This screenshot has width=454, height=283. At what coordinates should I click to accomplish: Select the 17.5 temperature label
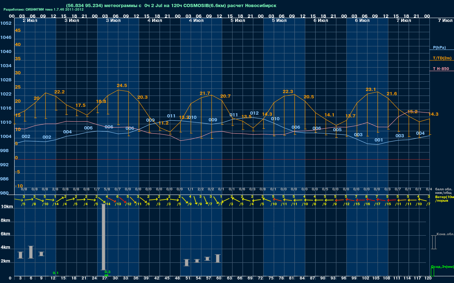coord(81,105)
